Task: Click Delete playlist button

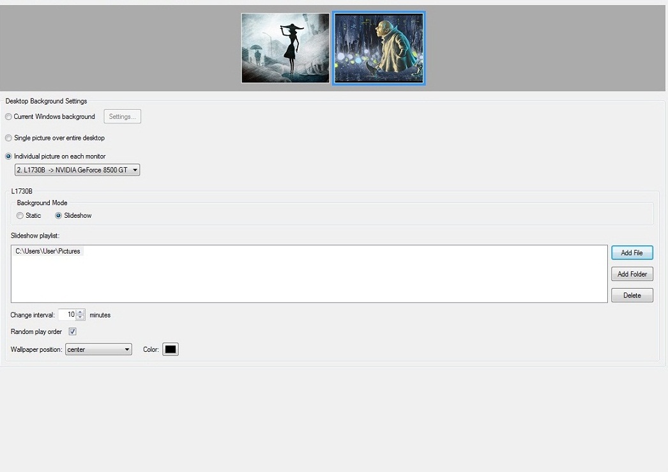Action: click(632, 295)
